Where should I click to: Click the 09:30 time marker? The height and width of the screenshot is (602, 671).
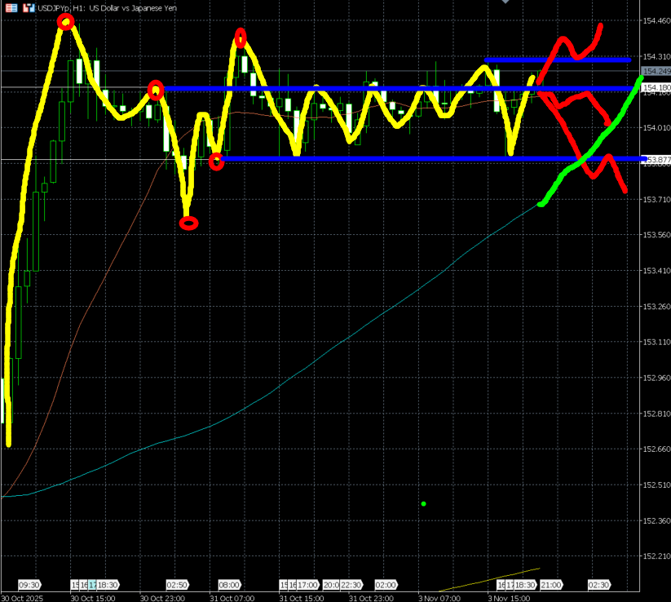click(x=29, y=585)
